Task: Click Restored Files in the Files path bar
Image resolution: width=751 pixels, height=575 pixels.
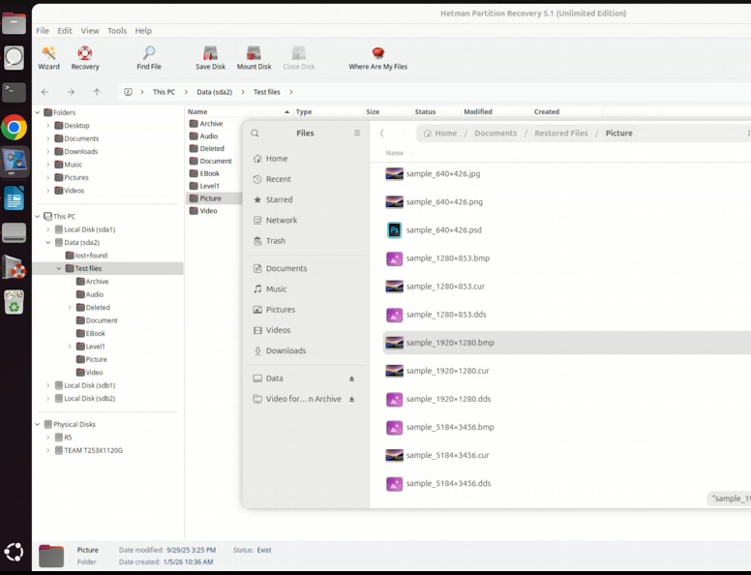Action: pos(561,134)
